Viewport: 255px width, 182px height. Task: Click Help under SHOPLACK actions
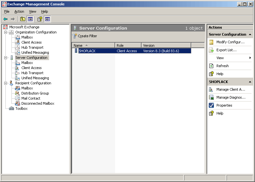pos(220,113)
